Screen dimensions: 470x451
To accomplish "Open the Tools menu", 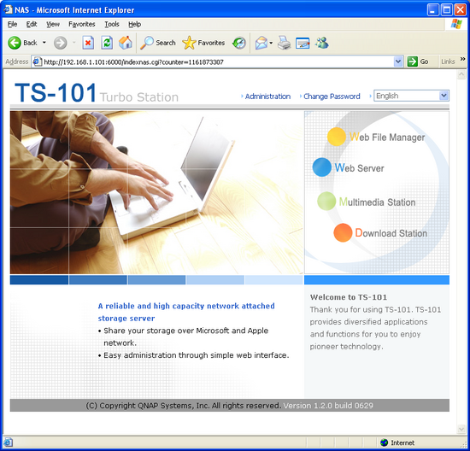I will point(112,24).
